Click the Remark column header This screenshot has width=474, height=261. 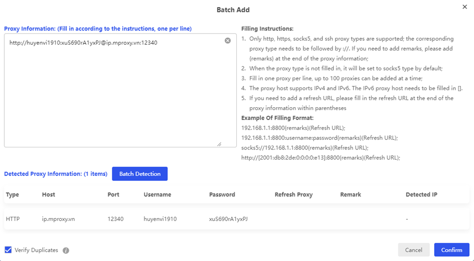pyautogui.click(x=351, y=195)
